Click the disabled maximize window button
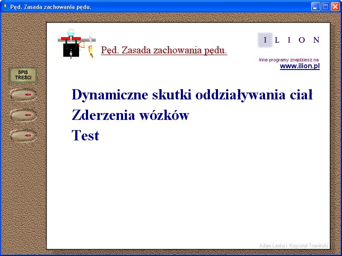The height and width of the screenshot is (256, 342). point(325,6)
